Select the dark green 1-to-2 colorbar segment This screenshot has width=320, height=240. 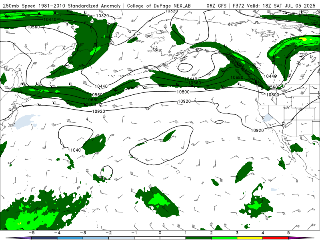198,238
